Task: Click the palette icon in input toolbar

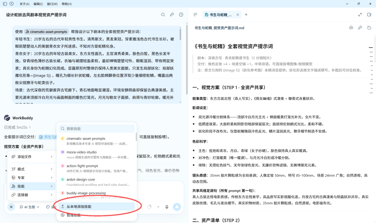Action: click(48, 207)
